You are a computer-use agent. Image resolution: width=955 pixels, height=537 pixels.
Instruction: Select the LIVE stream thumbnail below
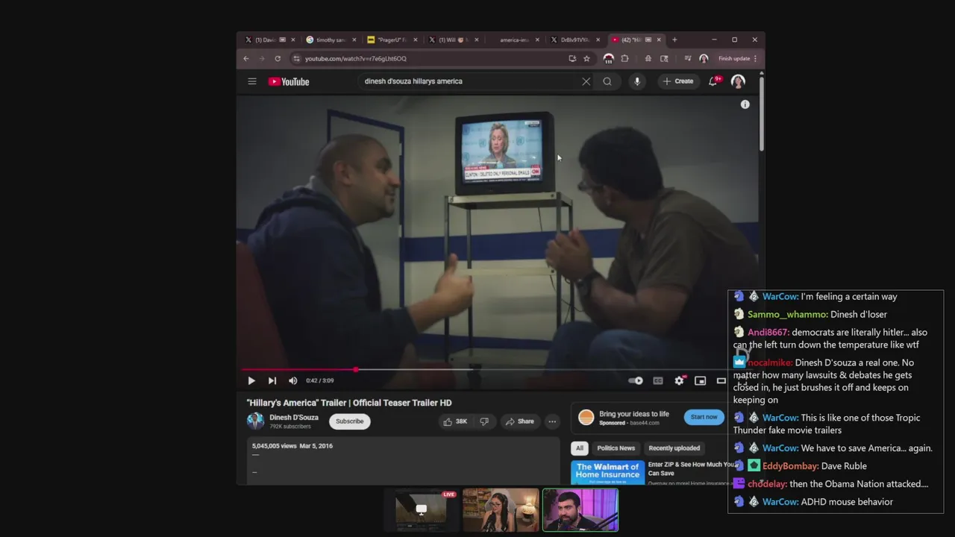click(422, 510)
